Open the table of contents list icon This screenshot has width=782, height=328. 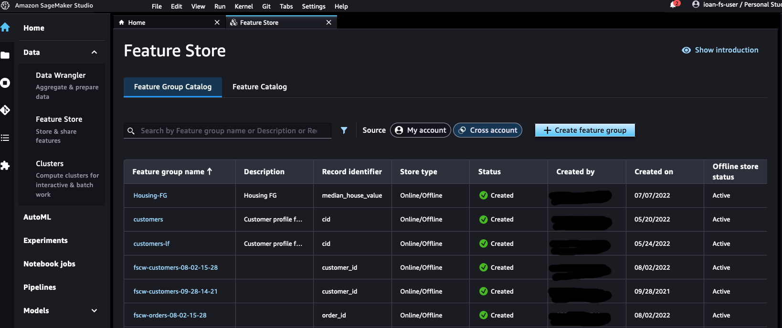tap(5, 138)
